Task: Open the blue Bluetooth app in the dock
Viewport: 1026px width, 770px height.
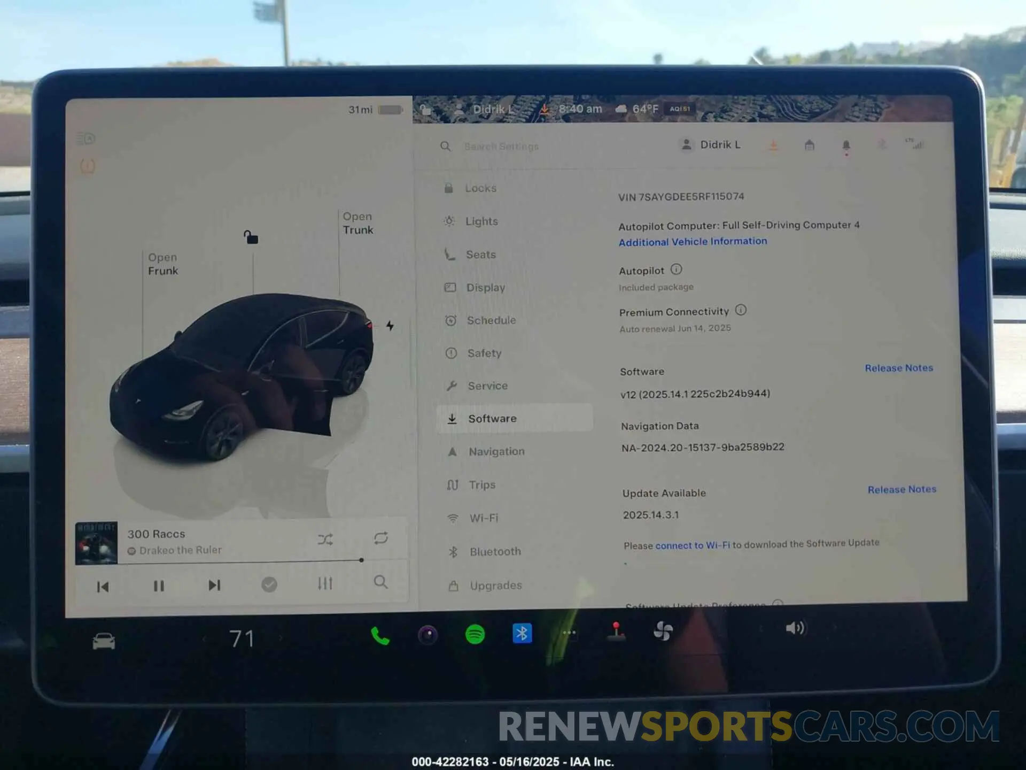Action: [522, 634]
